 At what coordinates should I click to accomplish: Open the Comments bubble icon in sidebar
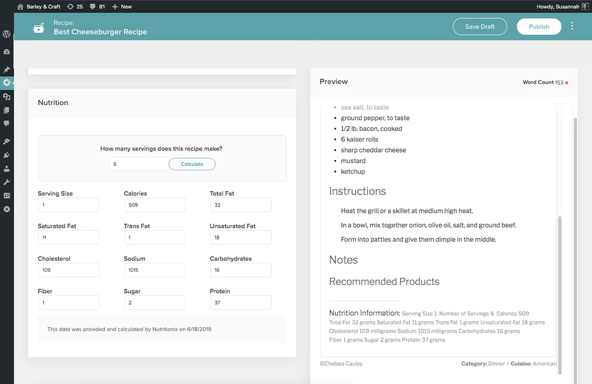click(x=6, y=124)
